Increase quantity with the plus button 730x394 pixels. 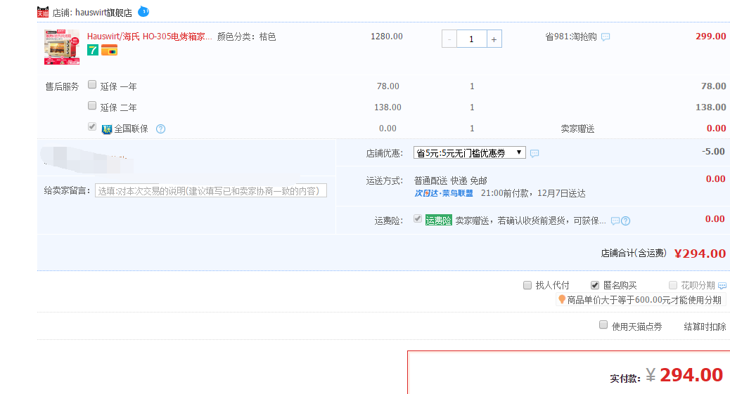pos(494,39)
